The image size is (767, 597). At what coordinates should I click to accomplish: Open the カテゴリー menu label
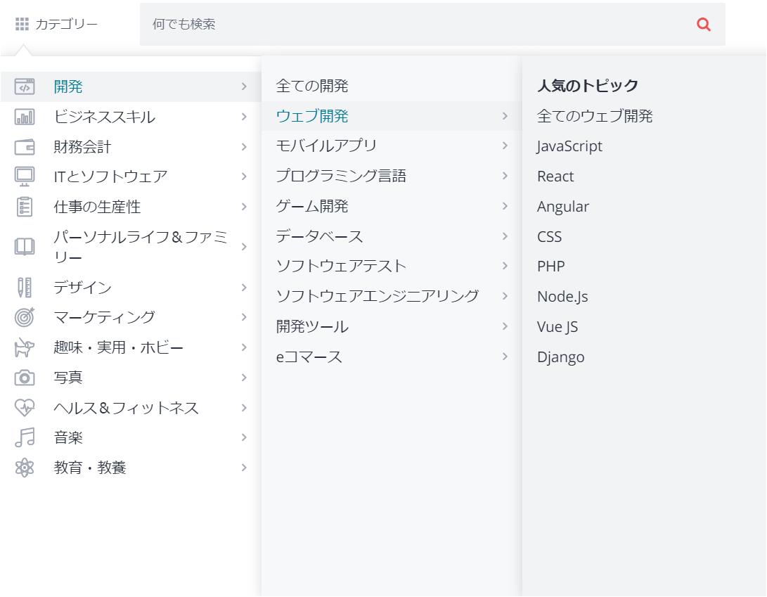67,24
